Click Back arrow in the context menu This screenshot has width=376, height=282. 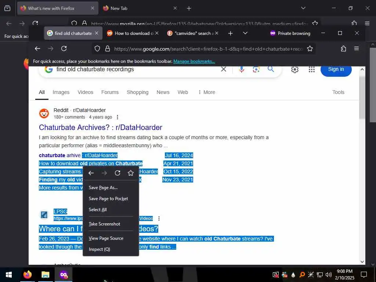(x=91, y=173)
